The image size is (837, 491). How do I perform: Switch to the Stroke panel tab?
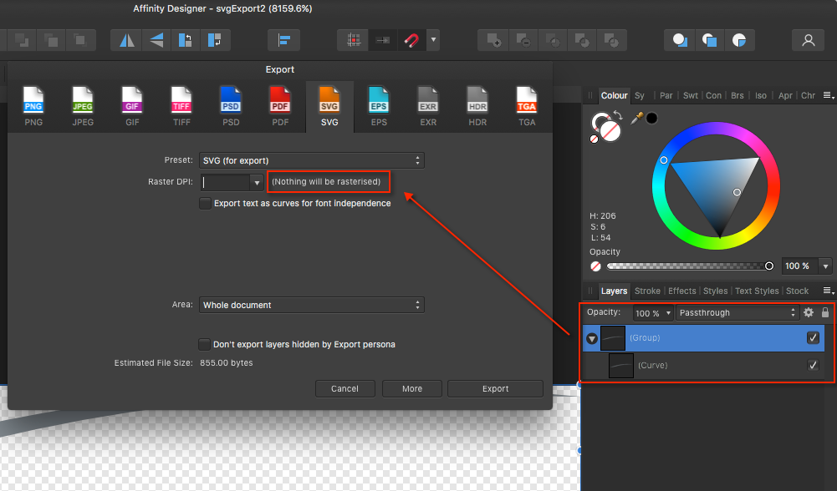coord(647,291)
